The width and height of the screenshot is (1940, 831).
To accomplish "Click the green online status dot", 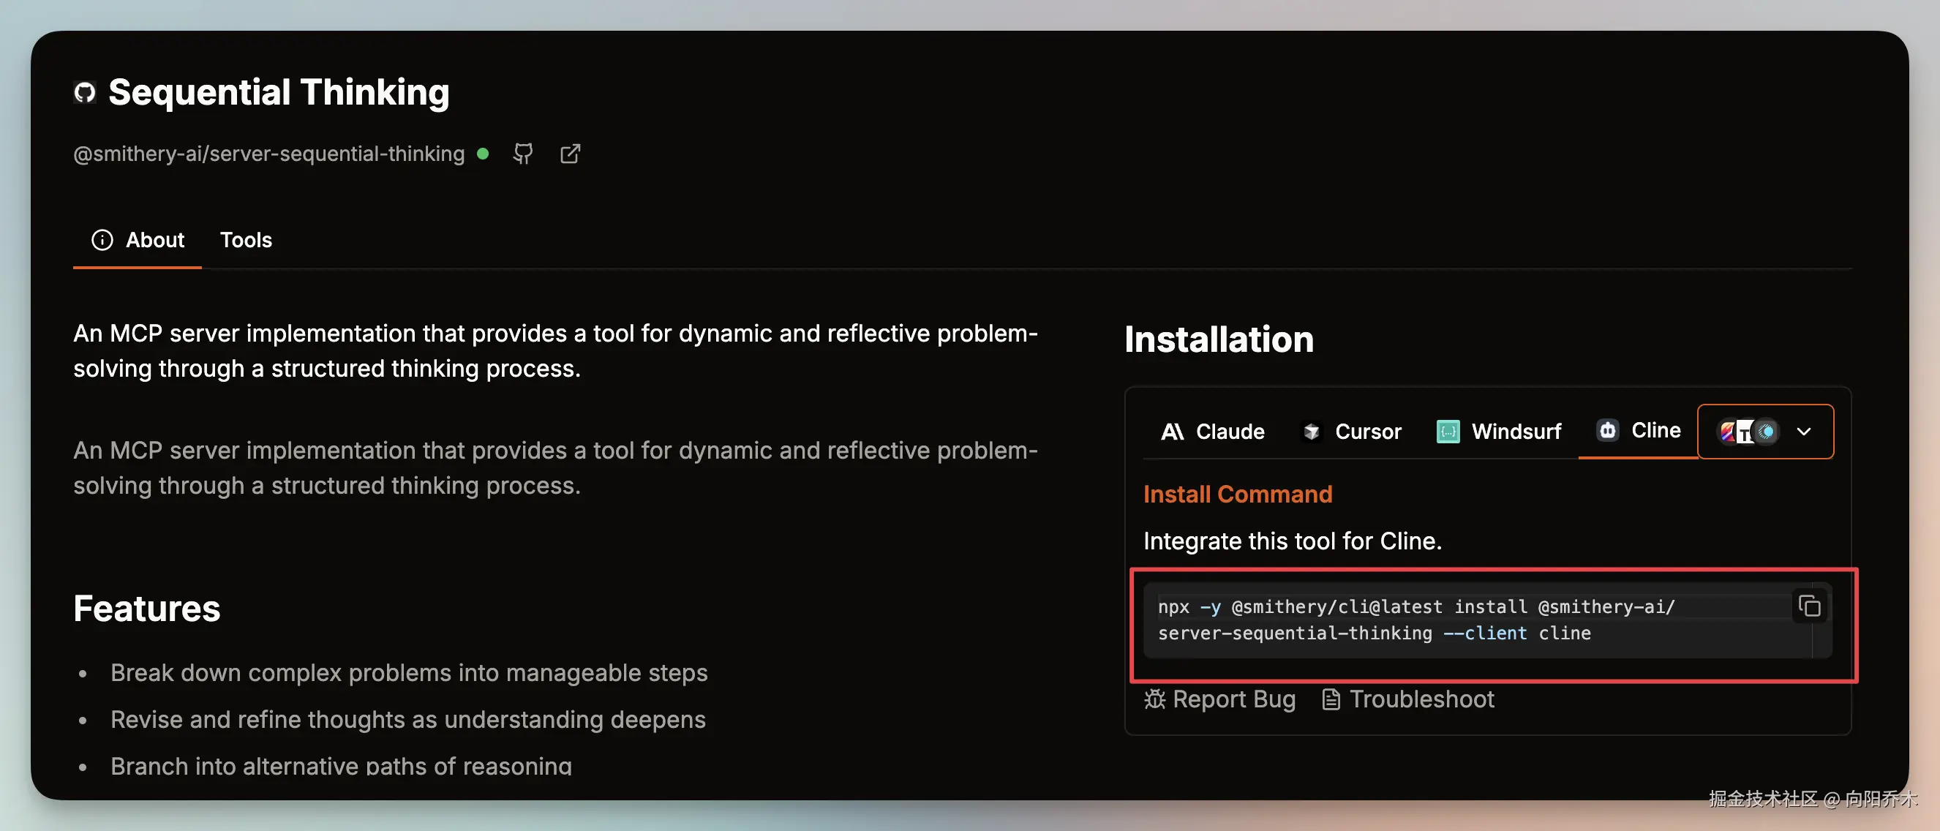I will pos(483,154).
